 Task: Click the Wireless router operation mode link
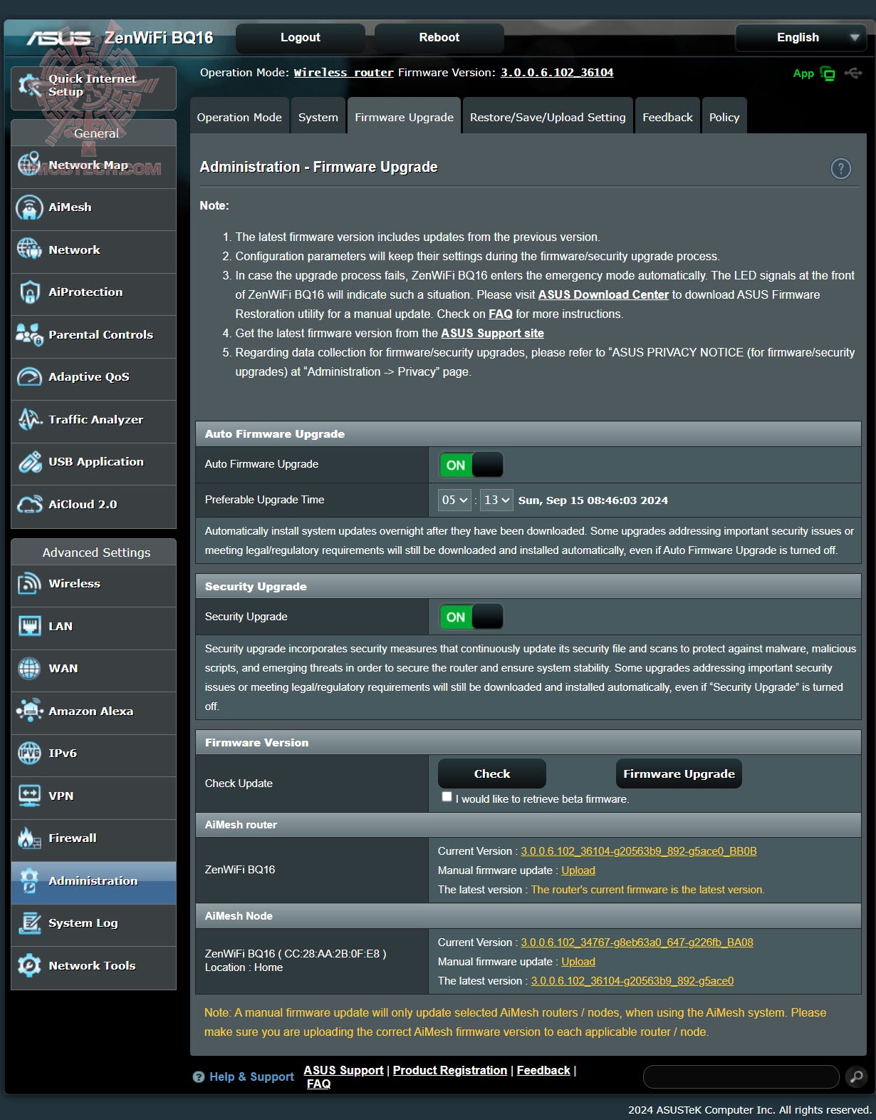344,73
